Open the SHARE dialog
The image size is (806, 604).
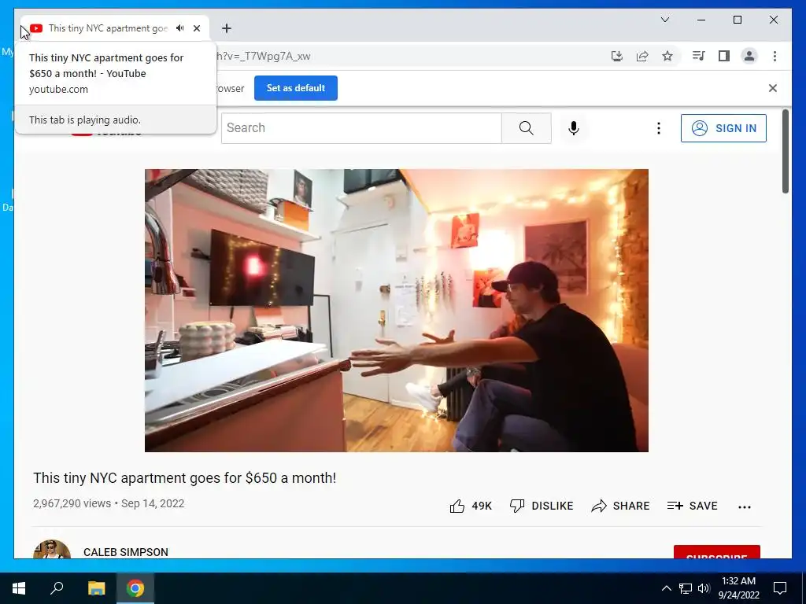[x=620, y=506]
